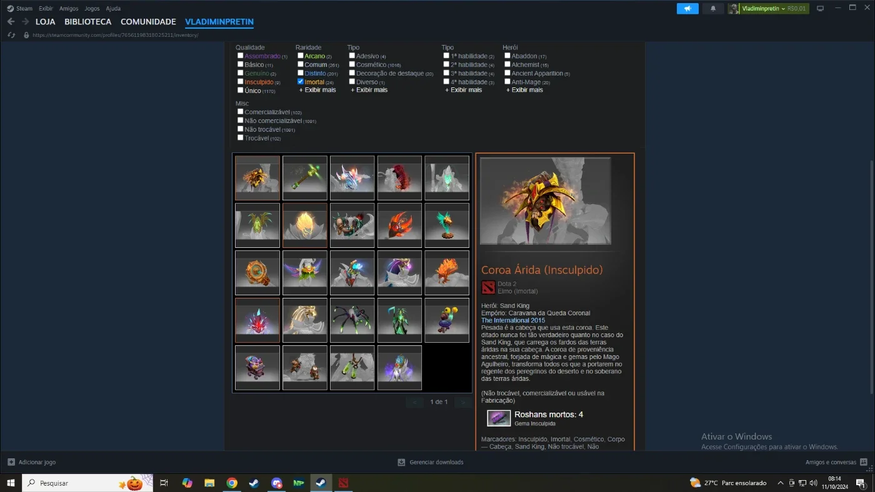This screenshot has height=492, width=875.
Task: Check the Anti-Mage hero filter
Action: [x=507, y=82]
